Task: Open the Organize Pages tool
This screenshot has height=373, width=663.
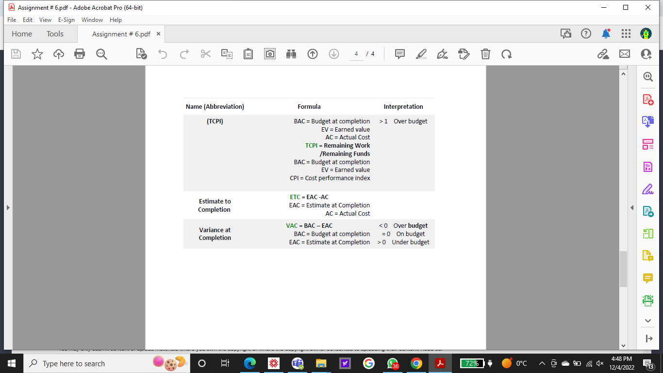Action: [649, 144]
